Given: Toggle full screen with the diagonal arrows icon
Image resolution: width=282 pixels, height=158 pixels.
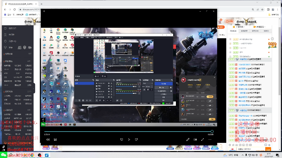Looking at the screenshot, I should (x=202, y=139).
